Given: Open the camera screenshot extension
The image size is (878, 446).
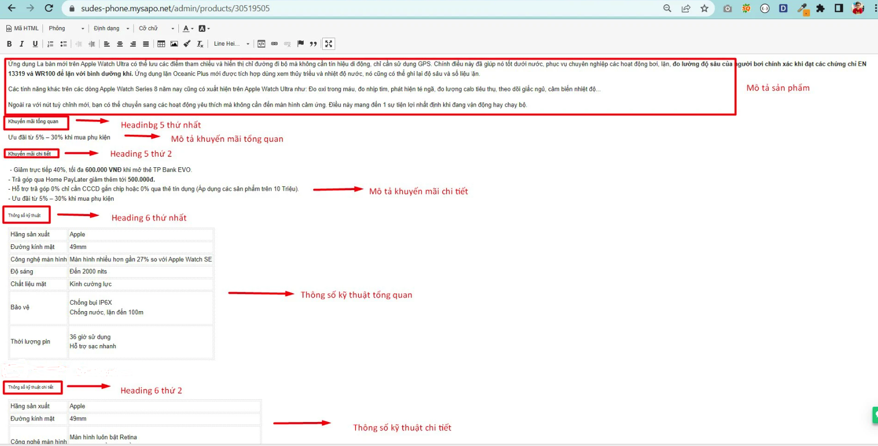Looking at the screenshot, I should click(728, 8).
